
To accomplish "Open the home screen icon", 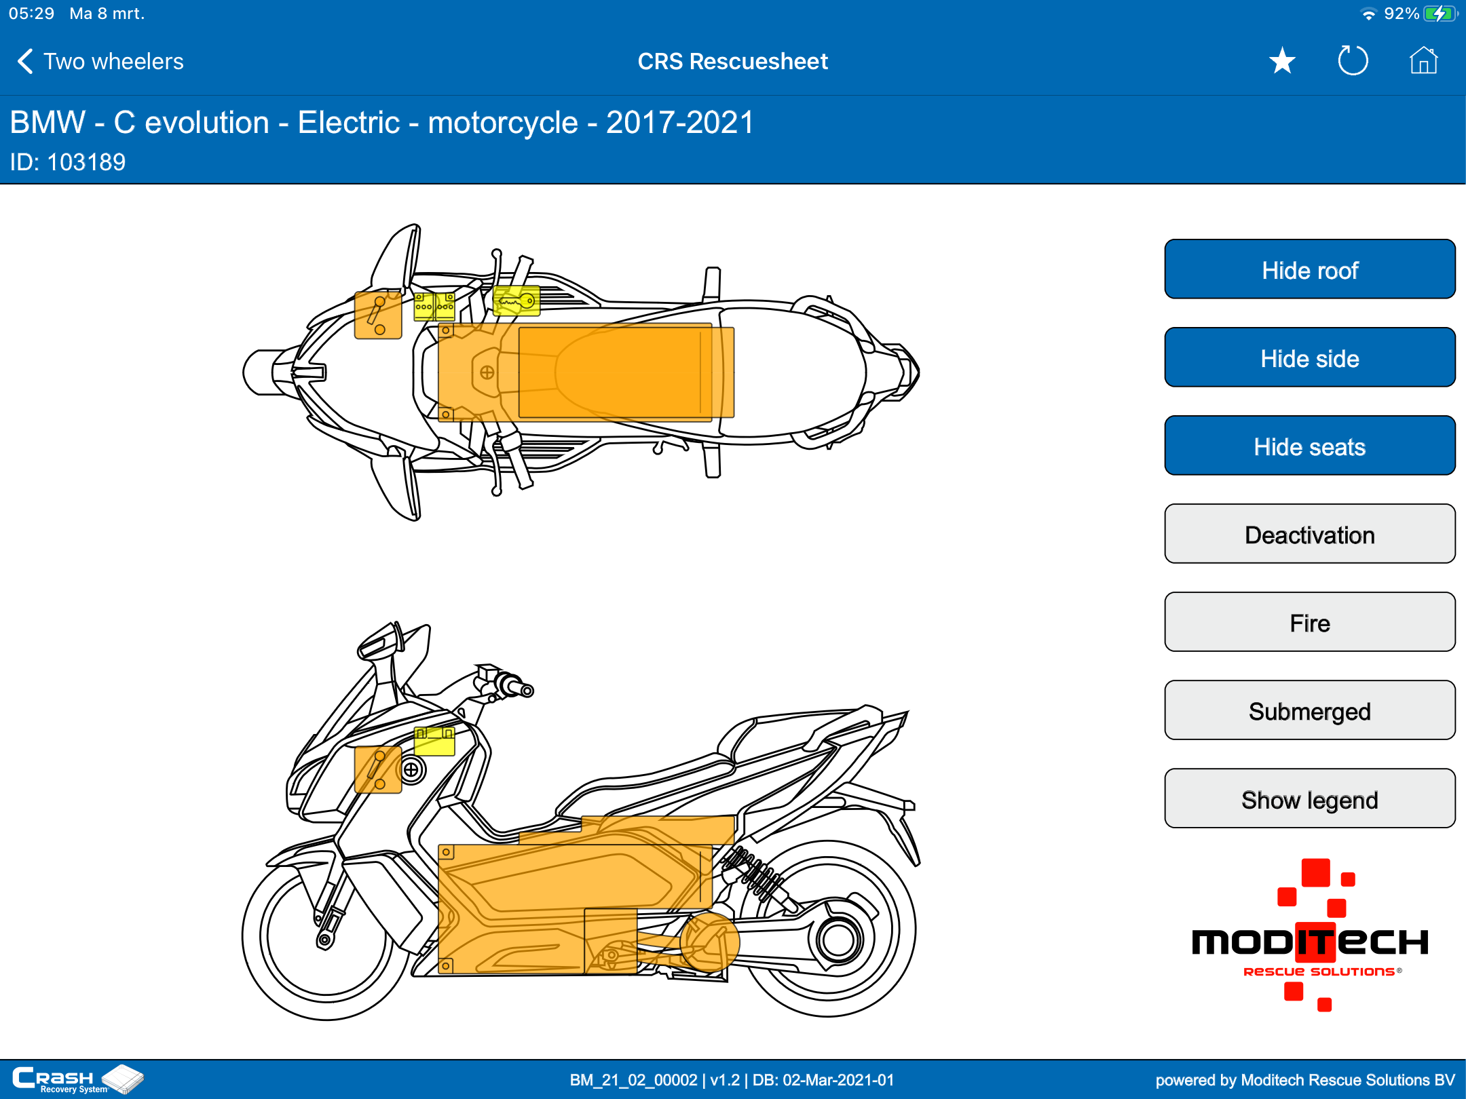I will coord(1423,61).
